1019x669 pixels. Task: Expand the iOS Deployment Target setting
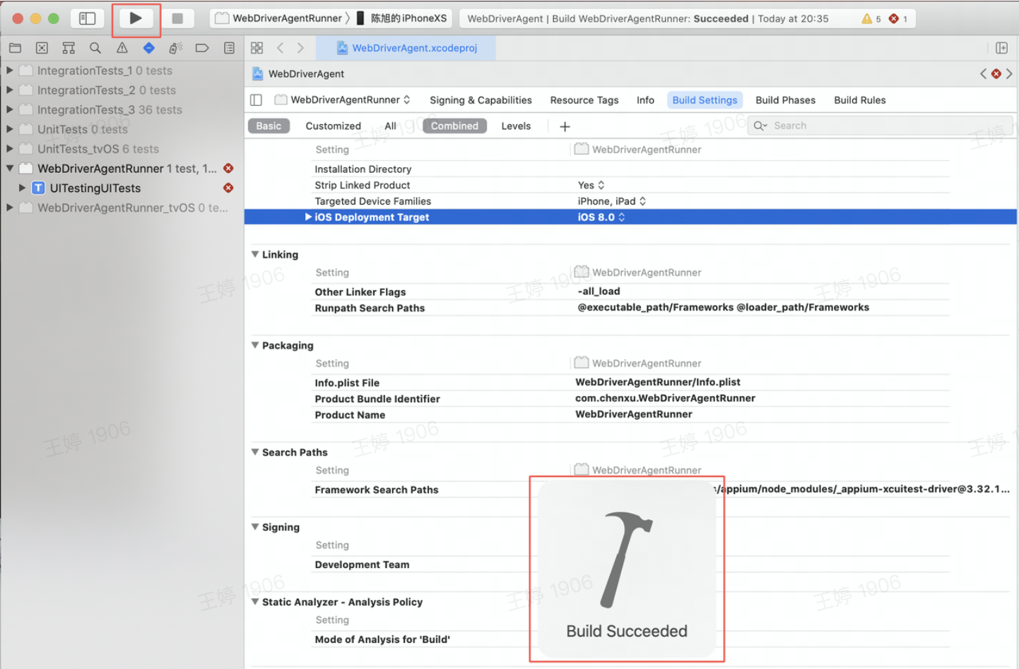[x=308, y=217]
